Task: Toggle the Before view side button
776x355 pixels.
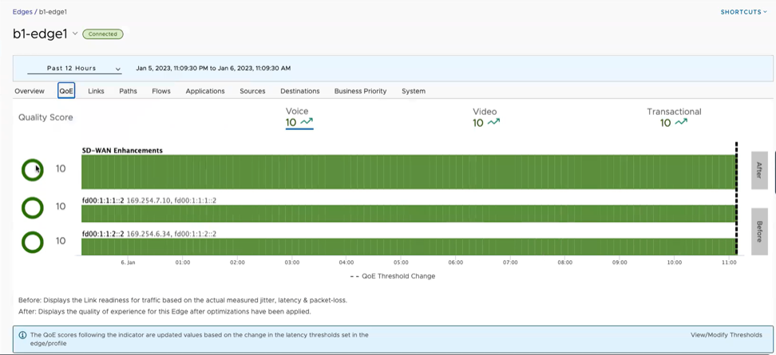Action: tap(759, 231)
